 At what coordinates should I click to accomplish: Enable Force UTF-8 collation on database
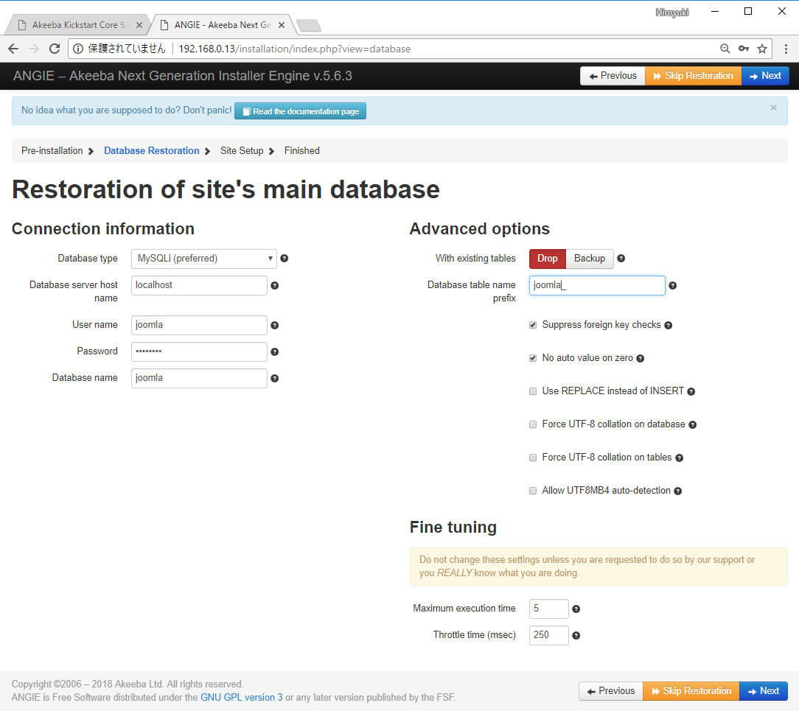[533, 424]
